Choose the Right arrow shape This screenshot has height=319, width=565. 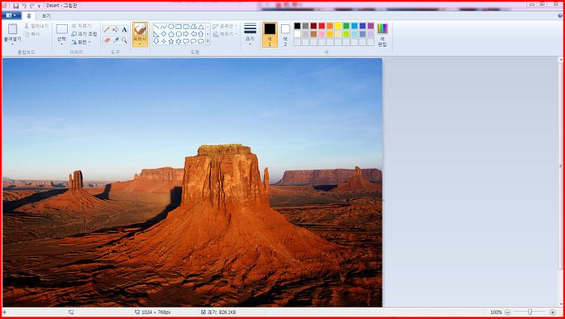[x=186, y=34]
